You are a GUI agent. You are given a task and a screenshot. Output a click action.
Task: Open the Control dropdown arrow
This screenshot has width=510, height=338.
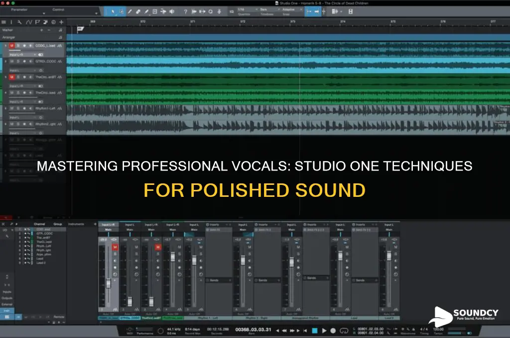[x=96, y=13]
